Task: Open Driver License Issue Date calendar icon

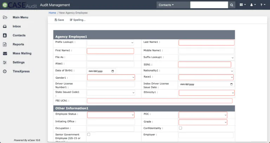Action: click(231, 84)
